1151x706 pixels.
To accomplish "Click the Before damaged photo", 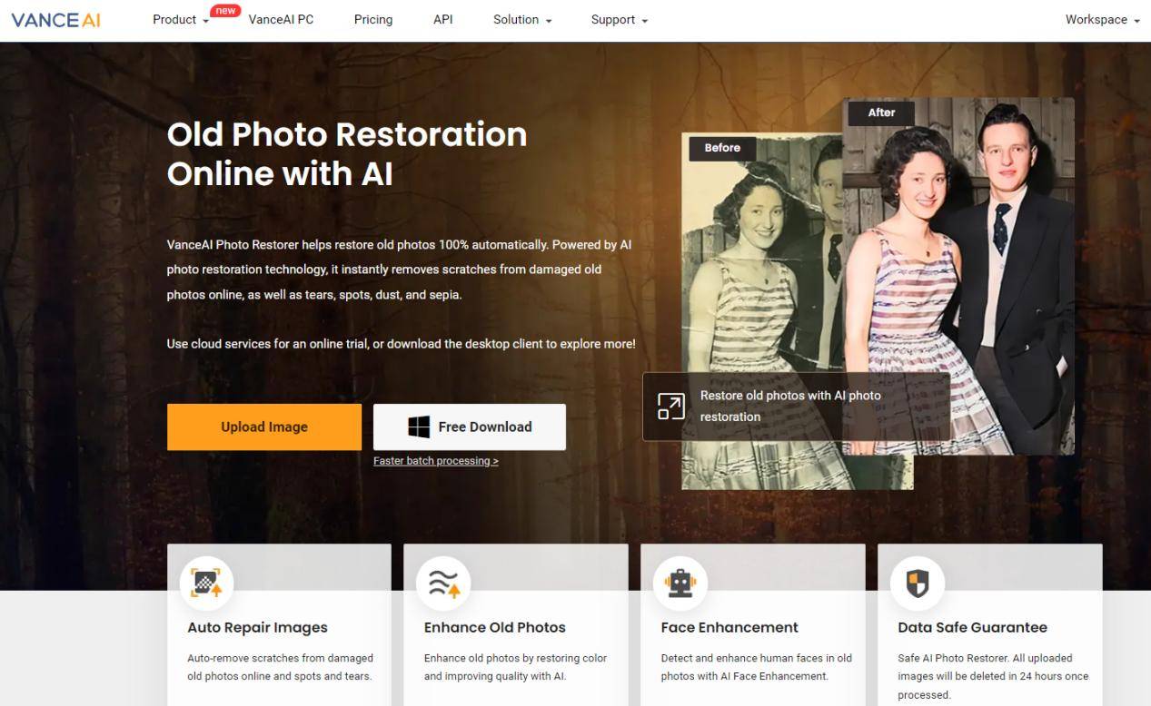I will (x=745, y=272).
